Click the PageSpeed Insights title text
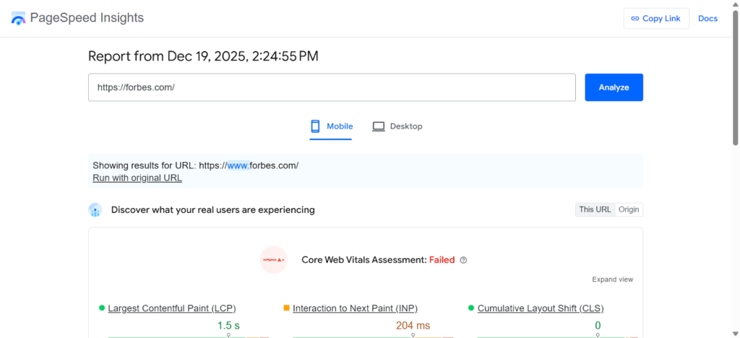The image size is (740, 338). 87,18
